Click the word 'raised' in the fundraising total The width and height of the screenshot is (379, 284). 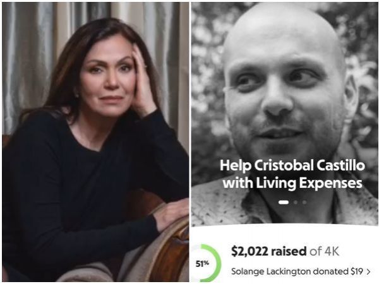pyautogui.click(x=289, y=251)
